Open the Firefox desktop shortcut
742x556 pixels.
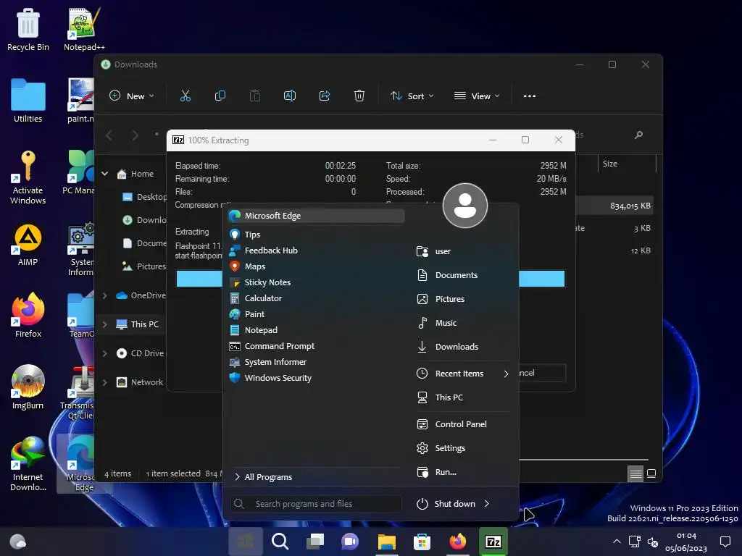coord(28,316)
